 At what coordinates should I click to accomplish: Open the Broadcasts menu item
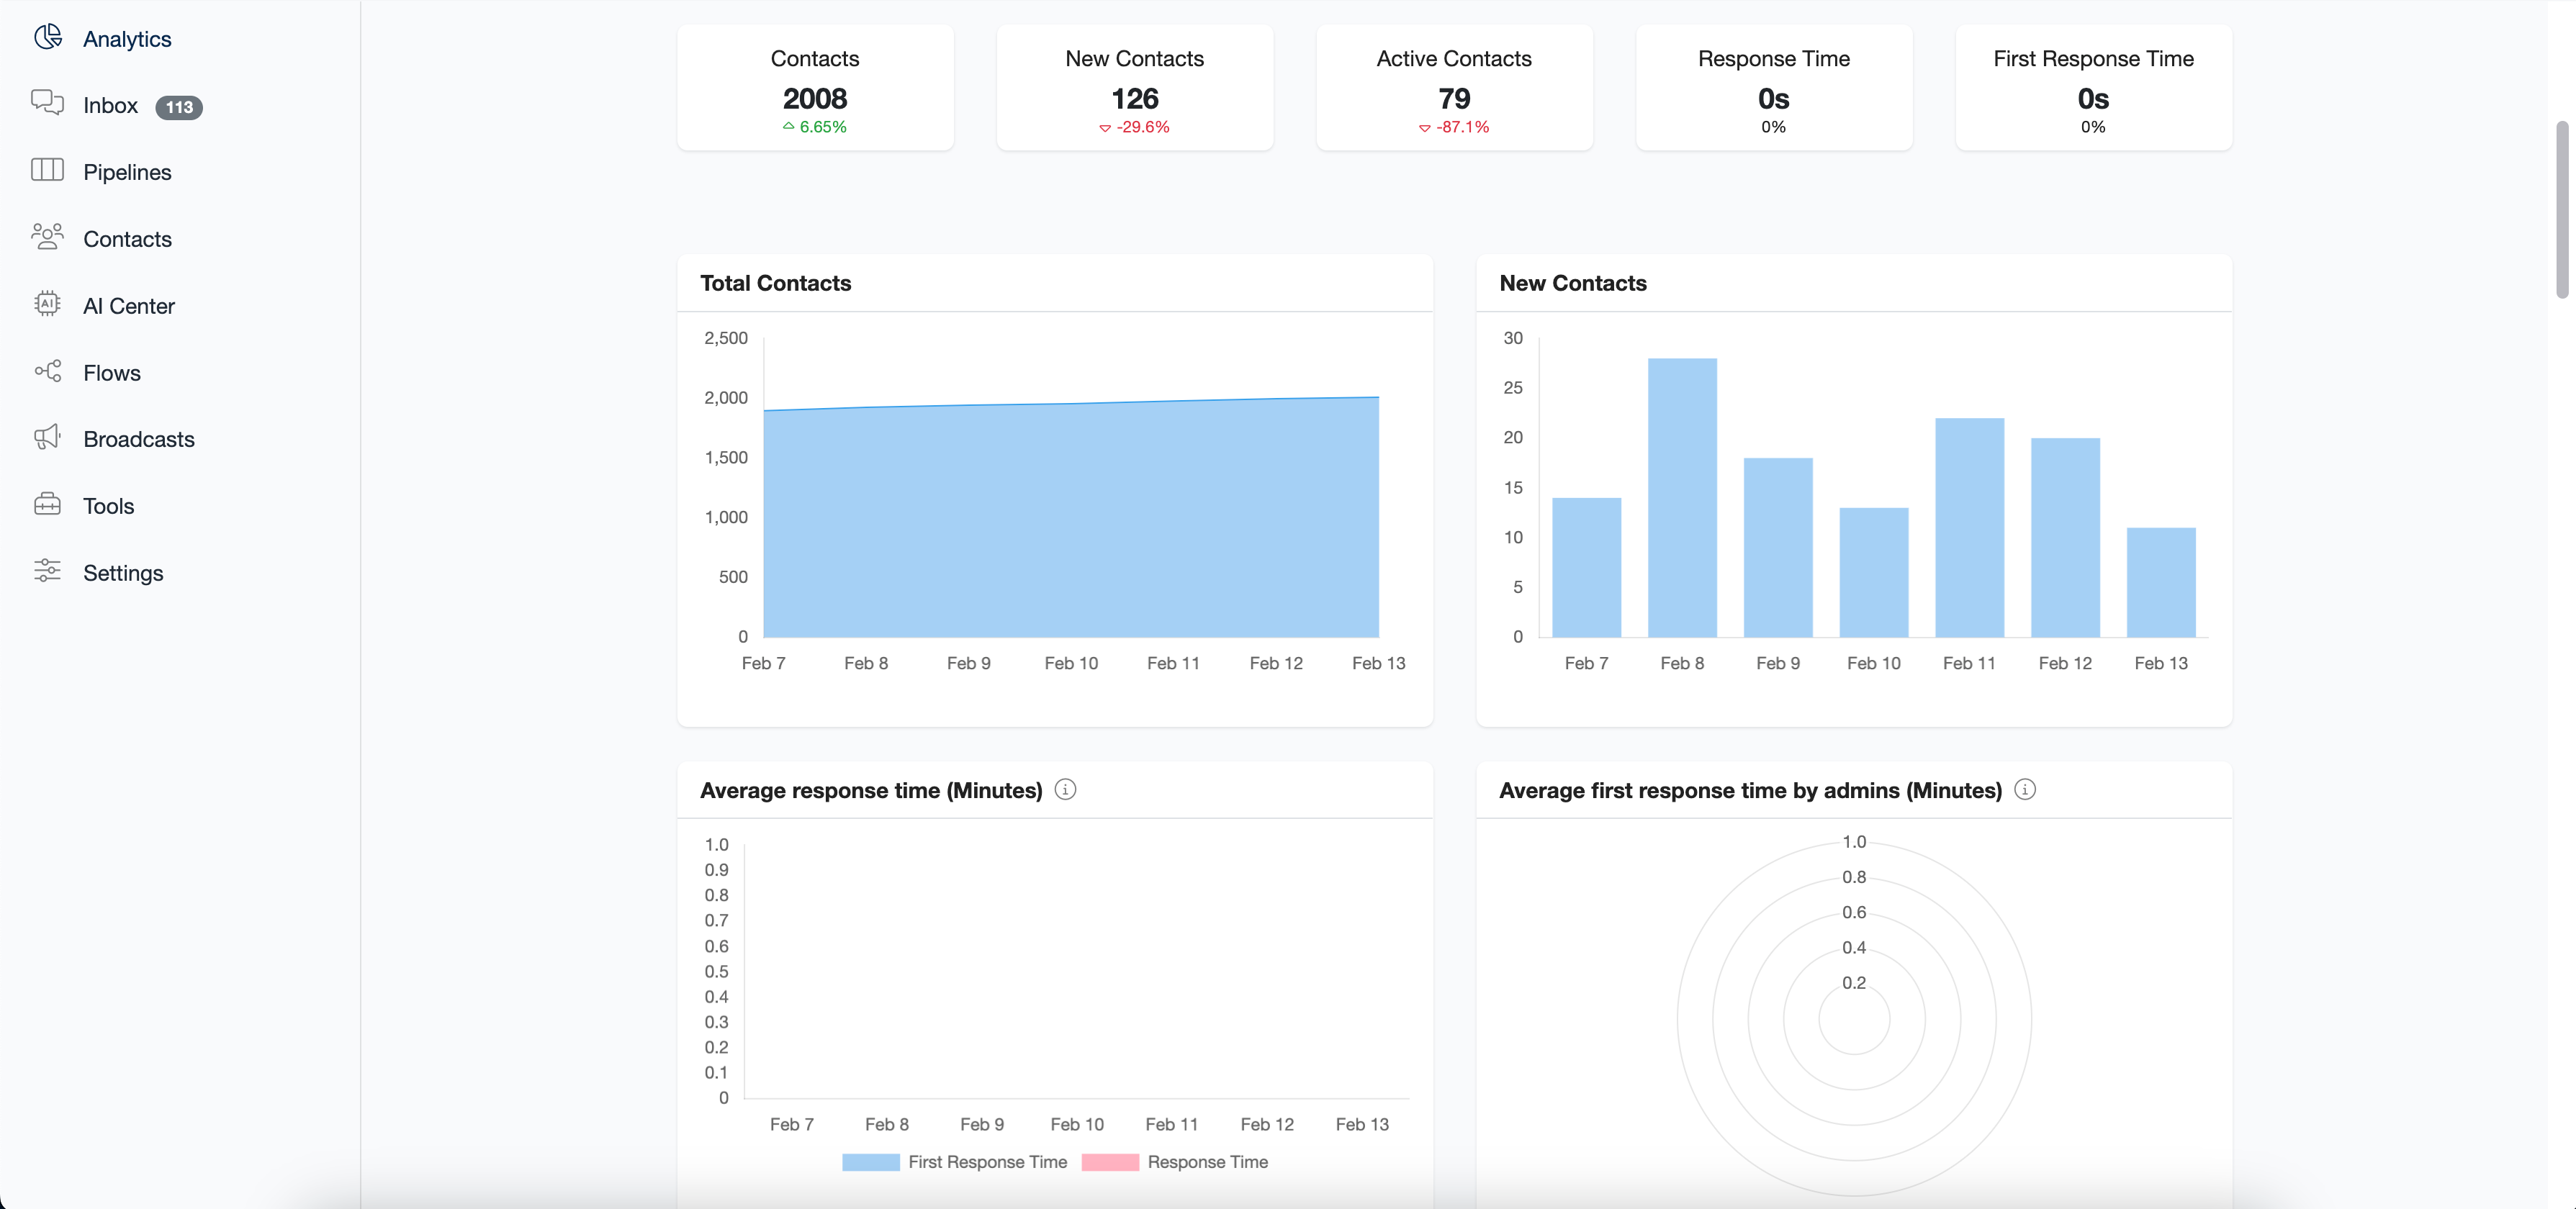(138, 439)
